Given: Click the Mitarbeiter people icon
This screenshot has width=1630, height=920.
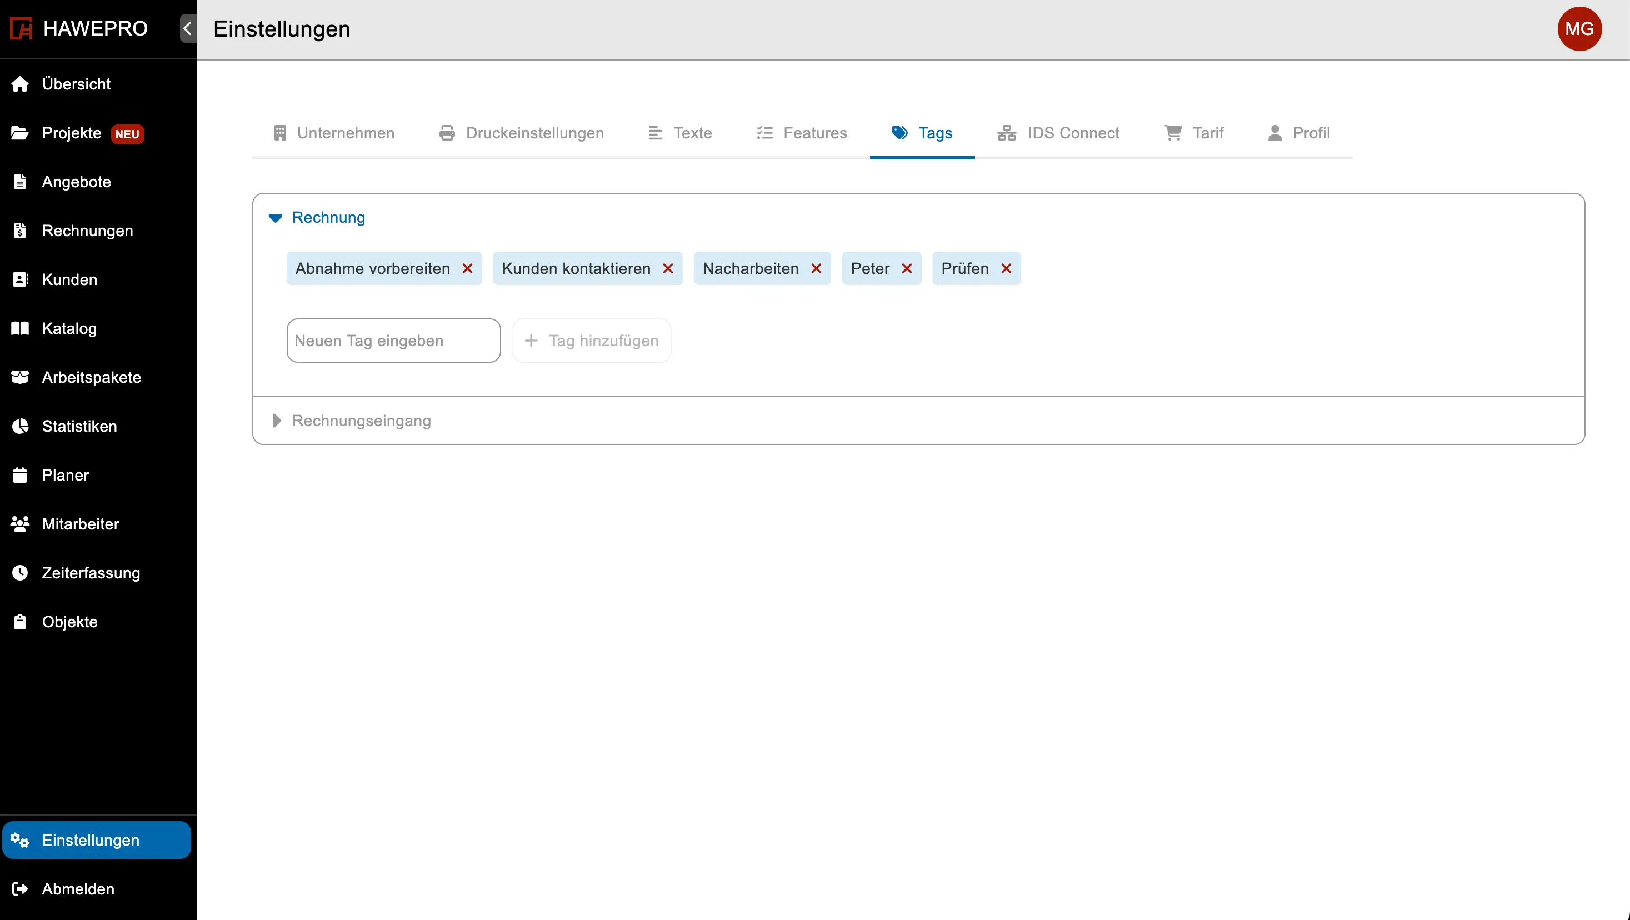Looking at the screenshot, I should pos(20,524).
